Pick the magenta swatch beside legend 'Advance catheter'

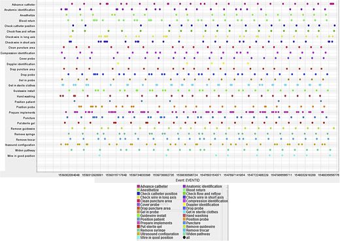click(139, 186)
